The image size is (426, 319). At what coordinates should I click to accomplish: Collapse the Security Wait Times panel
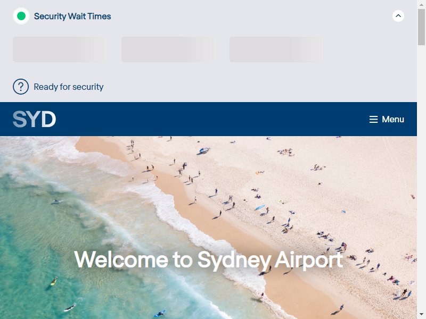398,16
